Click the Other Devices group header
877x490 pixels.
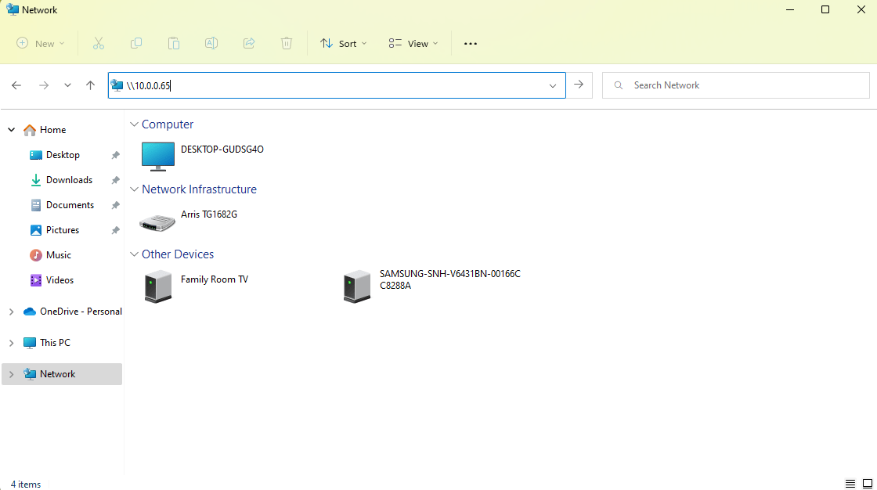(178, 254)
